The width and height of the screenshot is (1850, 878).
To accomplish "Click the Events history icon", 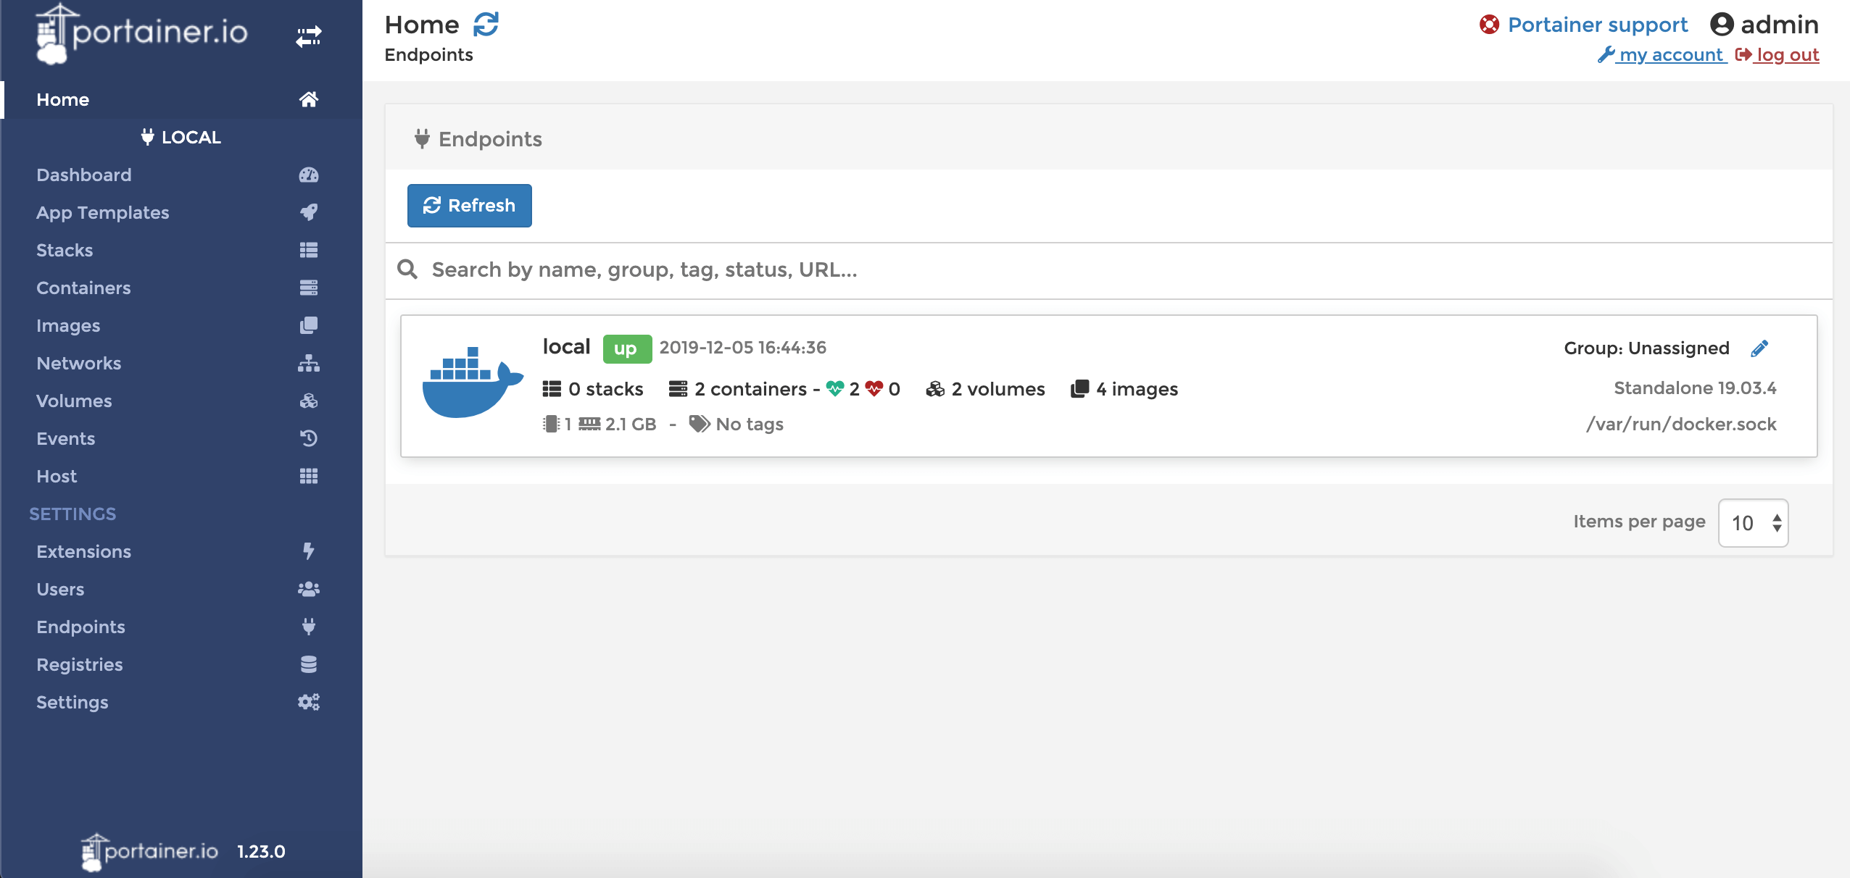I will point(308,438).
